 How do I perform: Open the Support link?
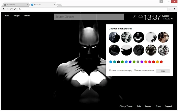168,106
